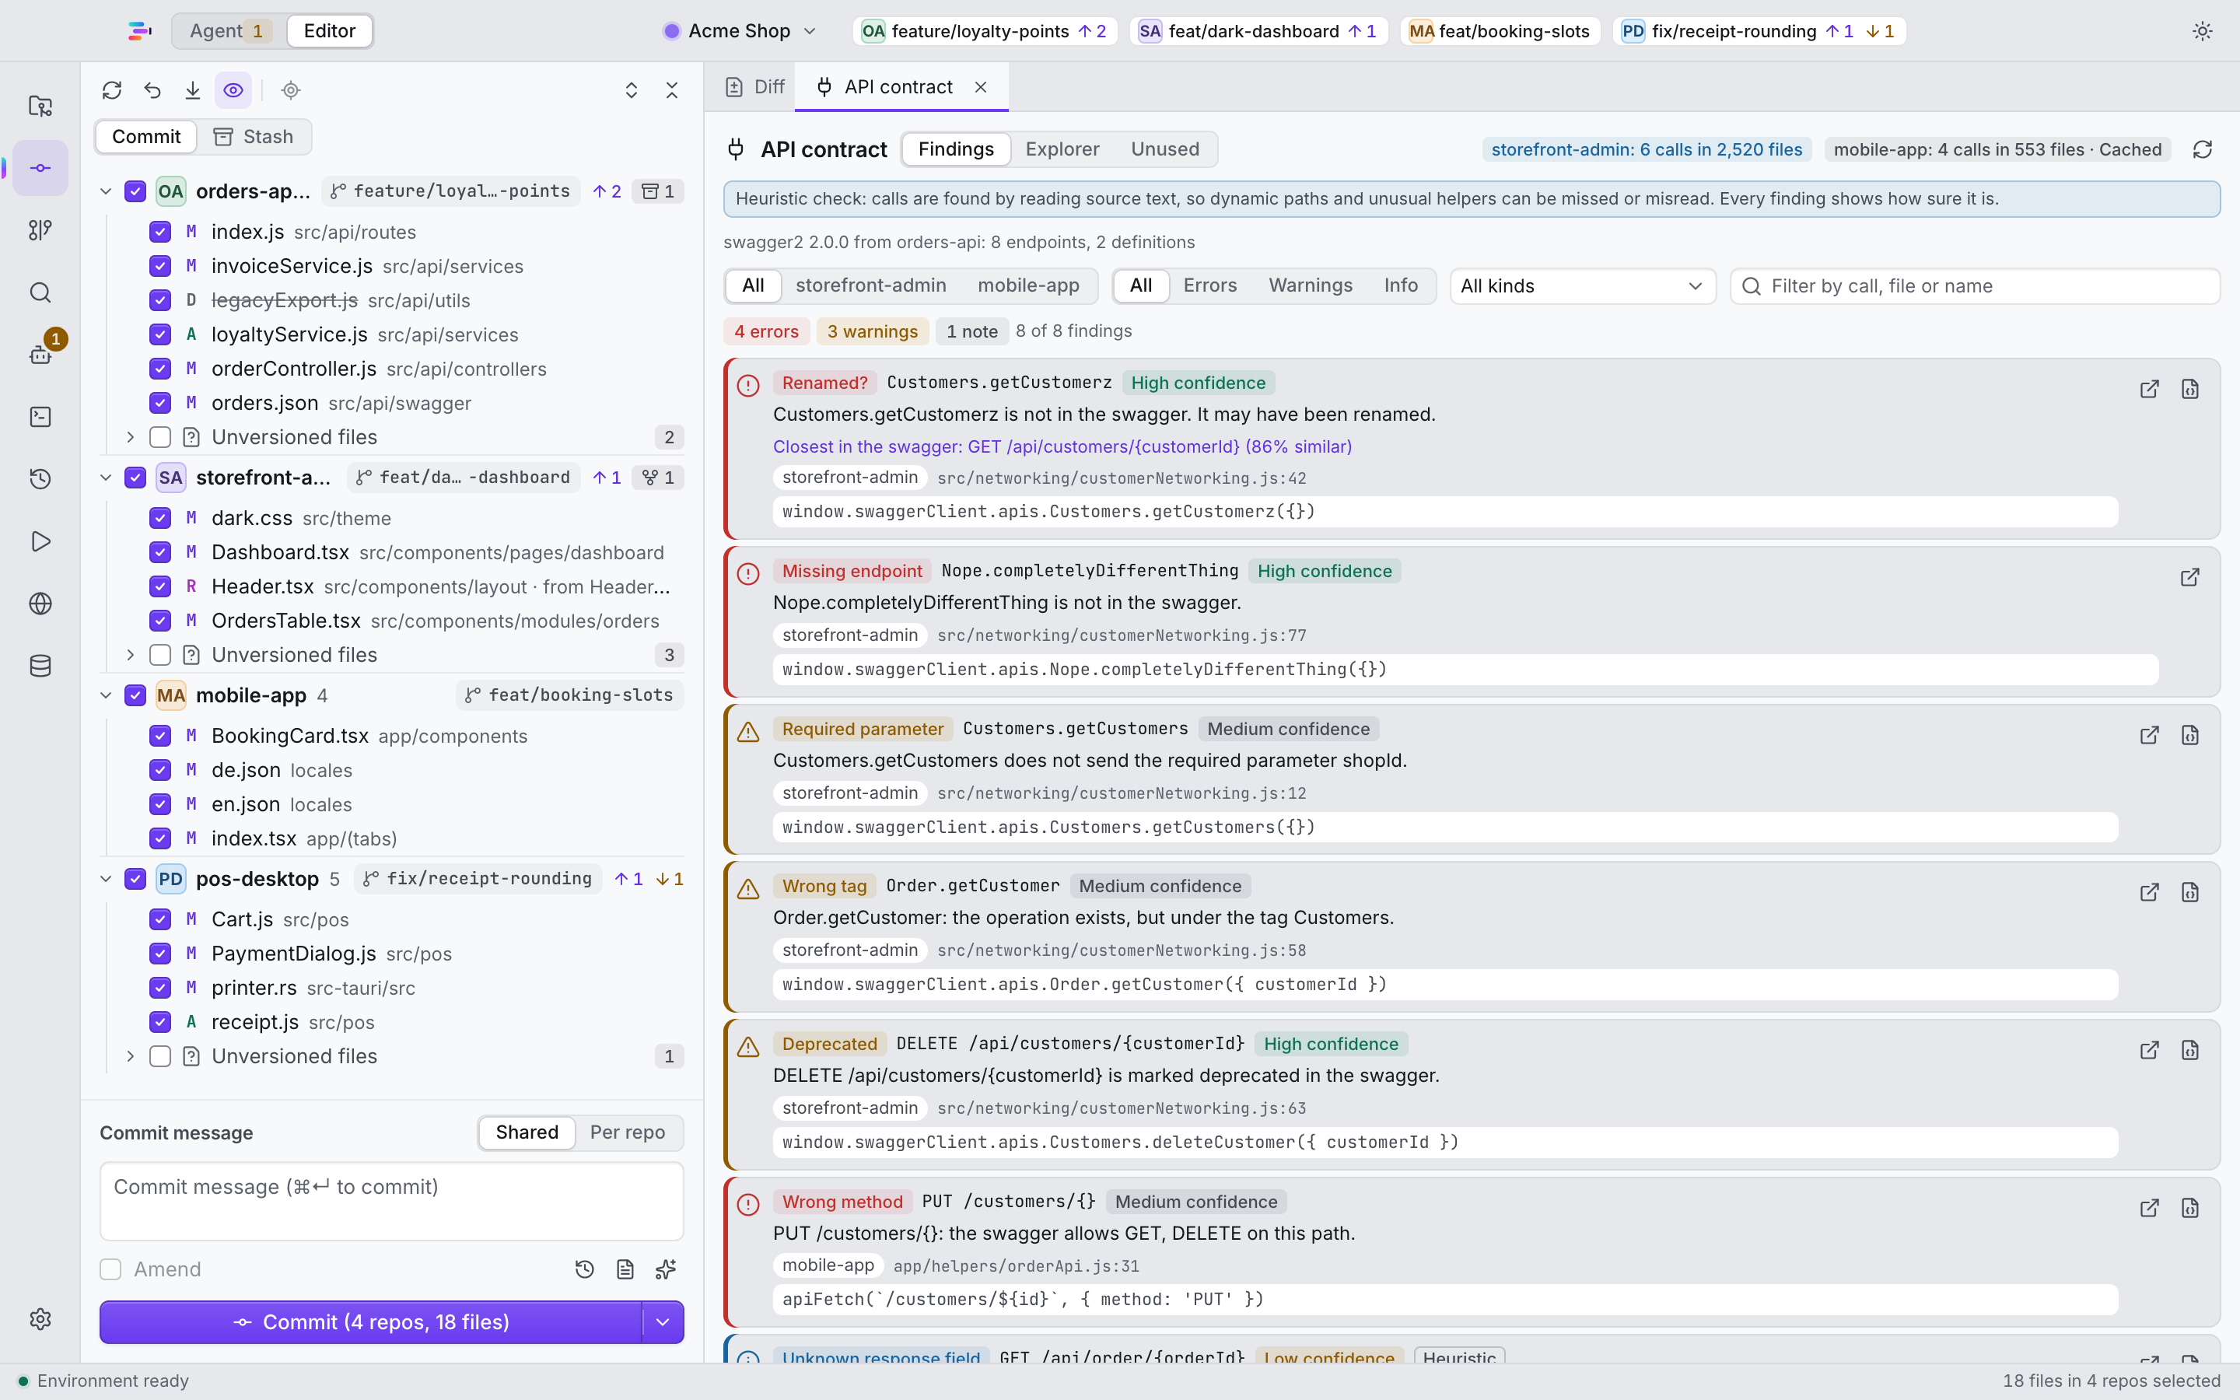Open the globe icon in left sidebar
Image resolution: width=2240 pixels, height=1400 pixels.
(x=40, y=604)
